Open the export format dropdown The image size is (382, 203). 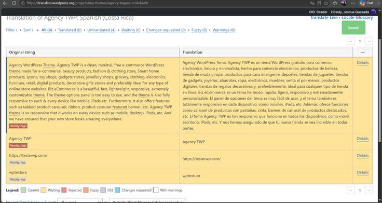147,201
